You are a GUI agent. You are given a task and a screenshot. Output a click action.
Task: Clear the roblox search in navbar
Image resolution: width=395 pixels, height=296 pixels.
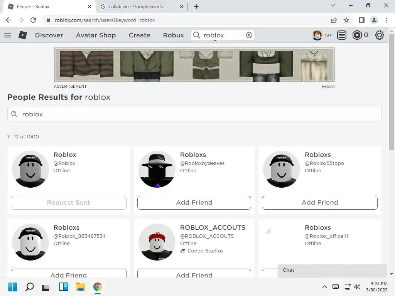tap(249, 35)
